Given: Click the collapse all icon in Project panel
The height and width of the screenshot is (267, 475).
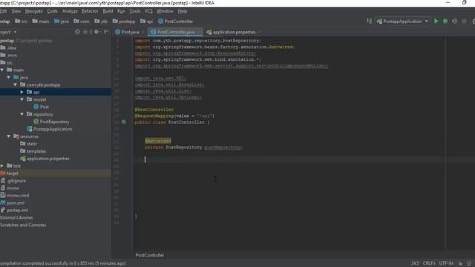Looking at the screenshot, I should (x=86, y=32).
